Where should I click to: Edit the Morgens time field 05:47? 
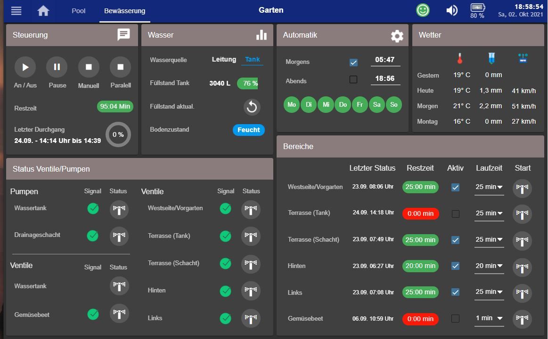coord(385,60)
